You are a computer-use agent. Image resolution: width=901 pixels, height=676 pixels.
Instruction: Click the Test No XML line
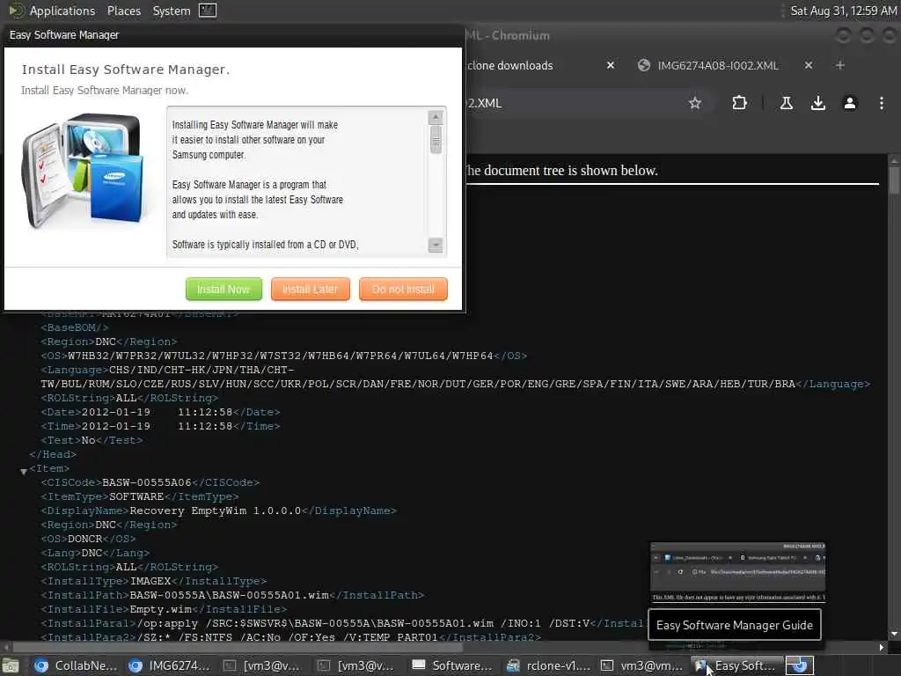(x=92, y=440)
